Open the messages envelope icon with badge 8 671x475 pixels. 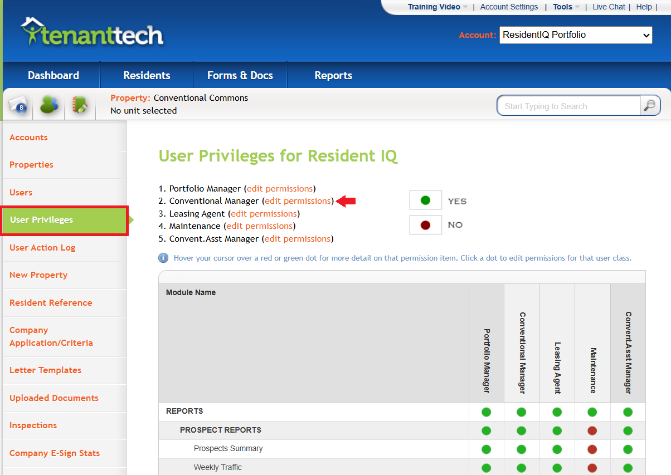(18, 105)
